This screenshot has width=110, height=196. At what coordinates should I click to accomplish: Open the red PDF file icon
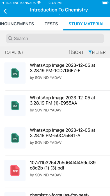pos(15,170)
